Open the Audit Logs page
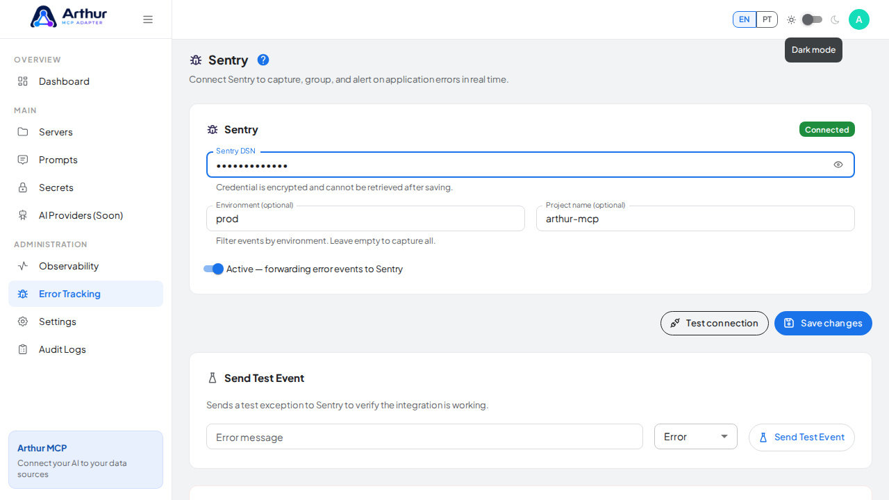Image resolution: width=889 pixels, height=500 pixels. [85, 349]
